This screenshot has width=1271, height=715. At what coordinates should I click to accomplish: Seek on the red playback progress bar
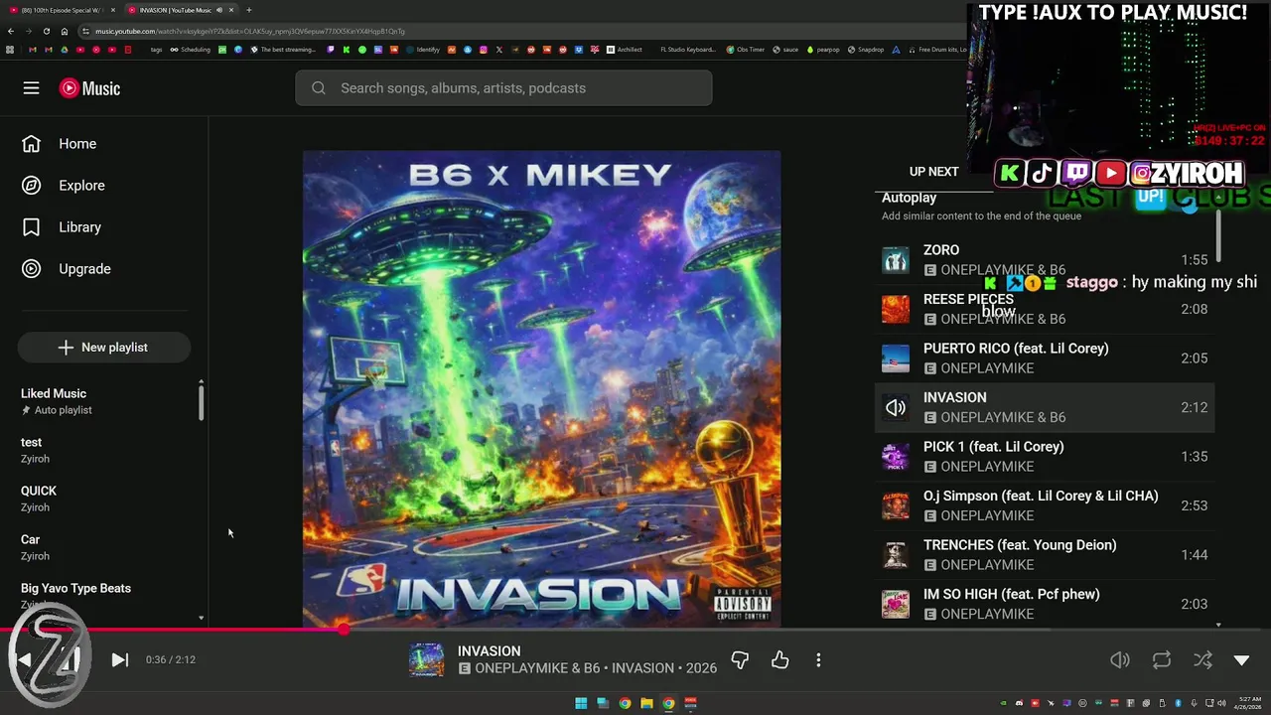635,630
